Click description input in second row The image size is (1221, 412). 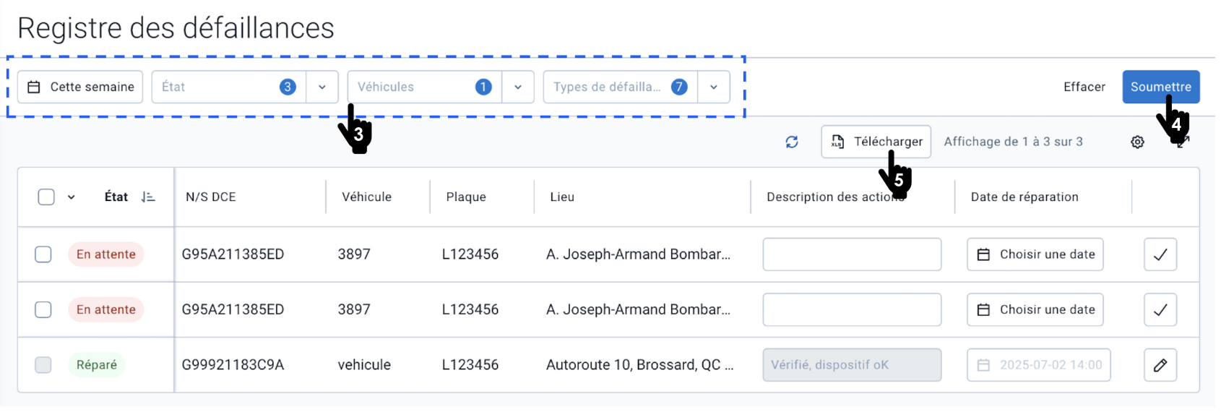853,309
